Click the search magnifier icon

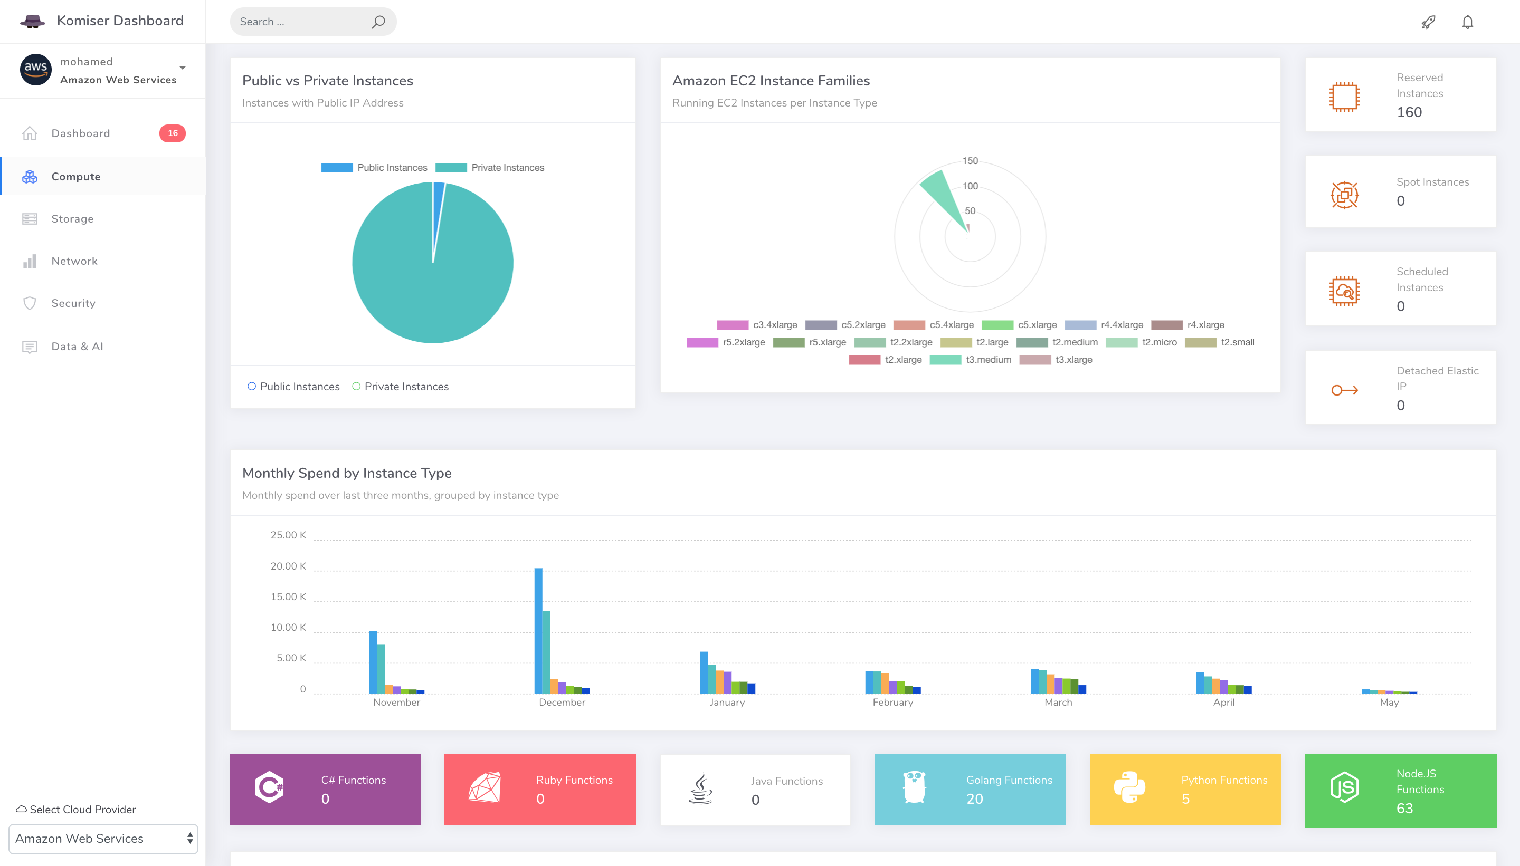(378, 22)
